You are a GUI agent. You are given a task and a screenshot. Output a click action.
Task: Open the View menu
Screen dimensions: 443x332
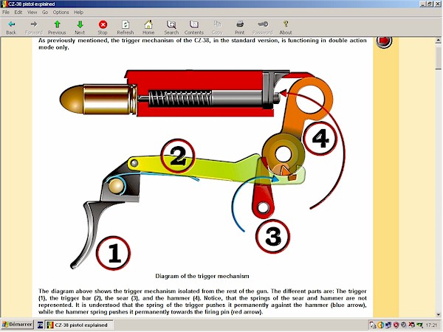click(32, 12)
